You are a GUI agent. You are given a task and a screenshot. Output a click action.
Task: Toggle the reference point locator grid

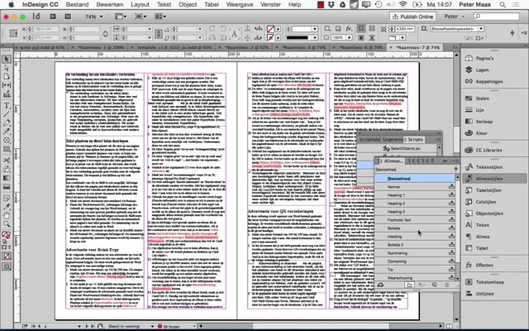(x=13, y=33)
